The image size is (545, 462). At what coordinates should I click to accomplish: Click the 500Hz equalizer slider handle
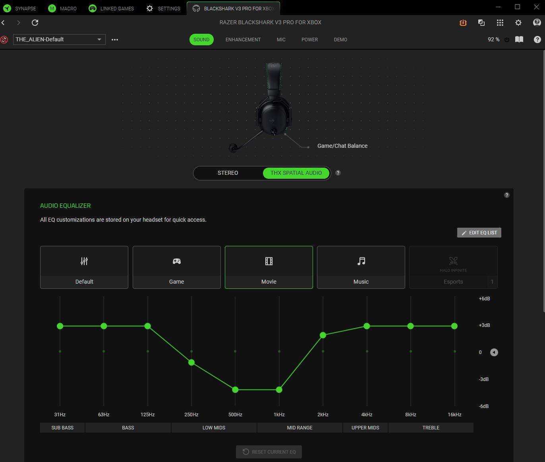[235, 390]
